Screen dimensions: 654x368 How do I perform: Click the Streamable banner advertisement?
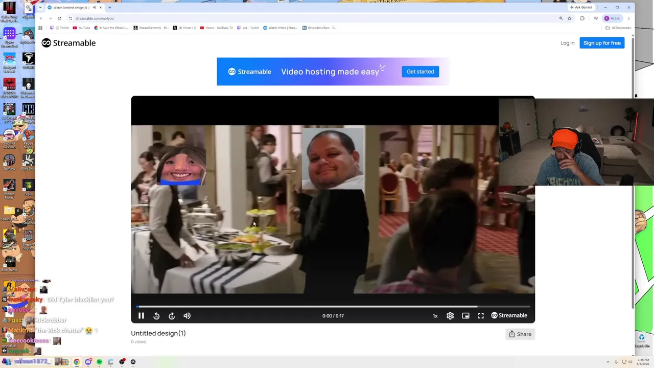(x=333, y=72)
